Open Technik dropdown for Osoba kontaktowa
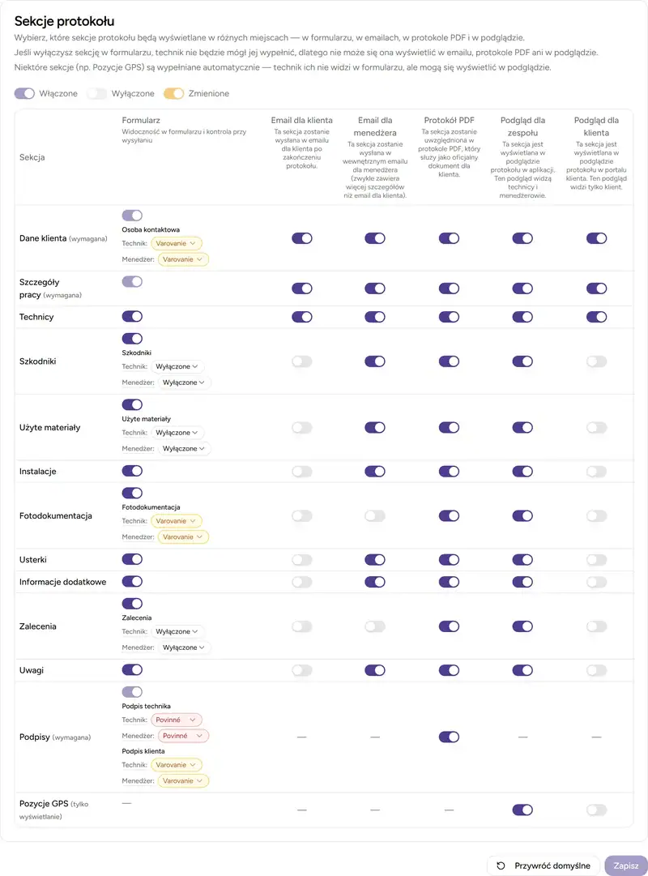The height and width of the screenshot is (876, 648). pos(177,243)
